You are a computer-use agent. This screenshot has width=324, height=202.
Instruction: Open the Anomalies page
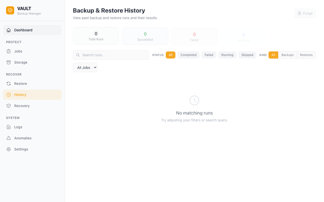click(x=32, y=138)
